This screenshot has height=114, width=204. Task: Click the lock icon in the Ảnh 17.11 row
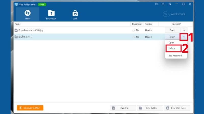click(133, 37)
